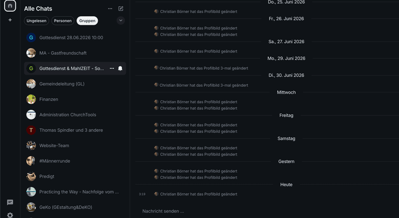This screenshot has width=399, height=218.
Task: Start a new chat with the compose icon
Action: pyautogui.click(x=121, y=8)
